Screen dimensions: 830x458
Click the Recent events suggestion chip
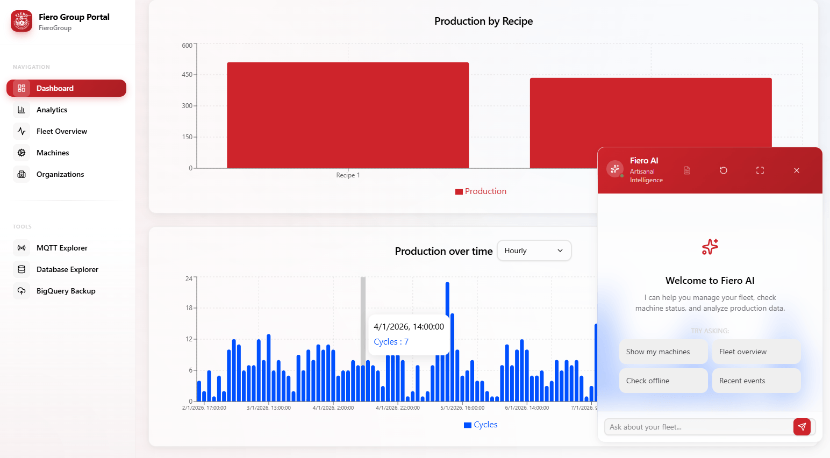click(756, 380)
